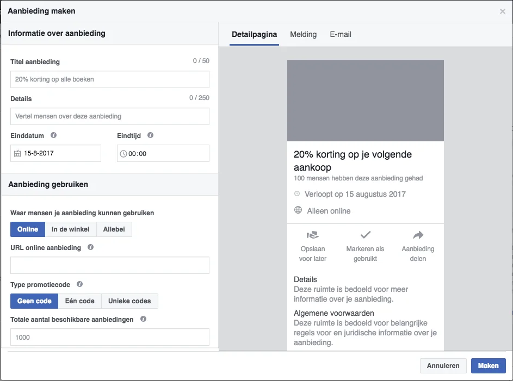
Task: Click the Aanbieding delen share icon
Action: [418, 235]
